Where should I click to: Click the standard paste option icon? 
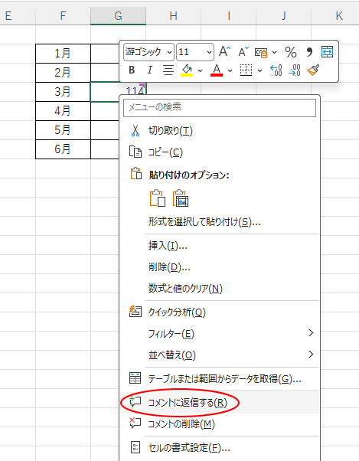(158, 198)
